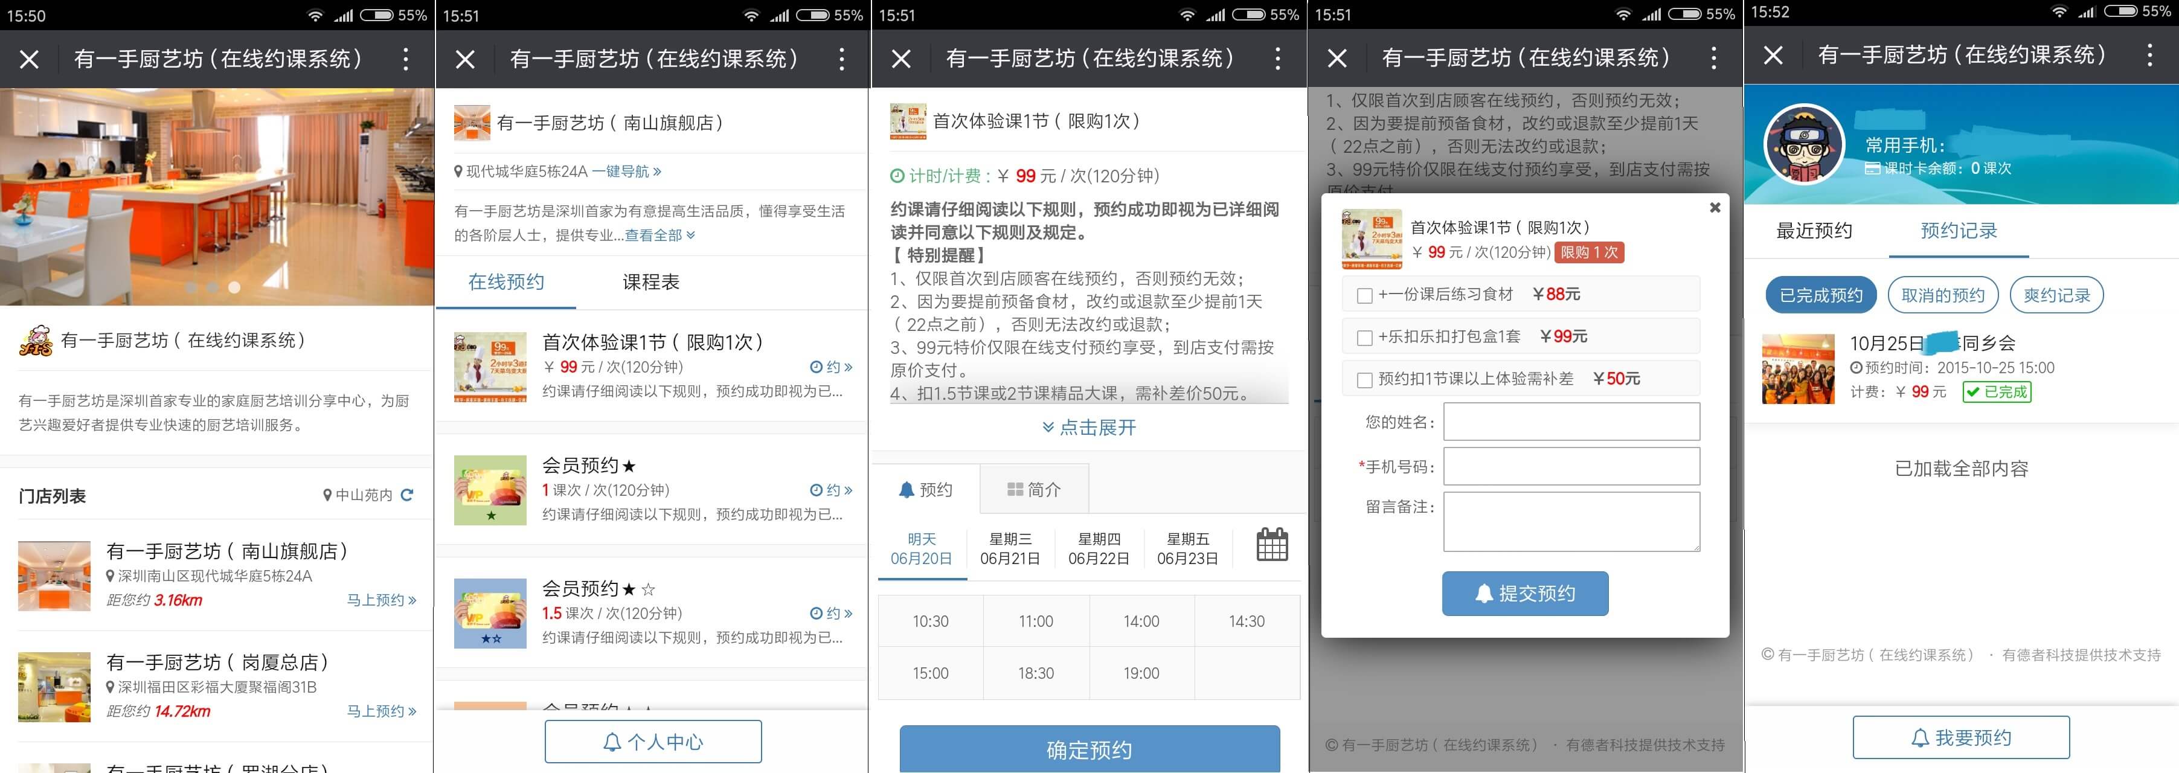Select date 星期四 06月22日

(1098, 549)
